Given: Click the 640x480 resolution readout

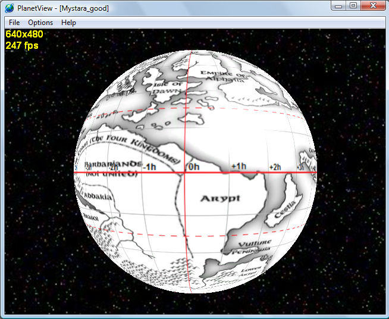Looking at the screenshot, I should (x=24, y=34).
